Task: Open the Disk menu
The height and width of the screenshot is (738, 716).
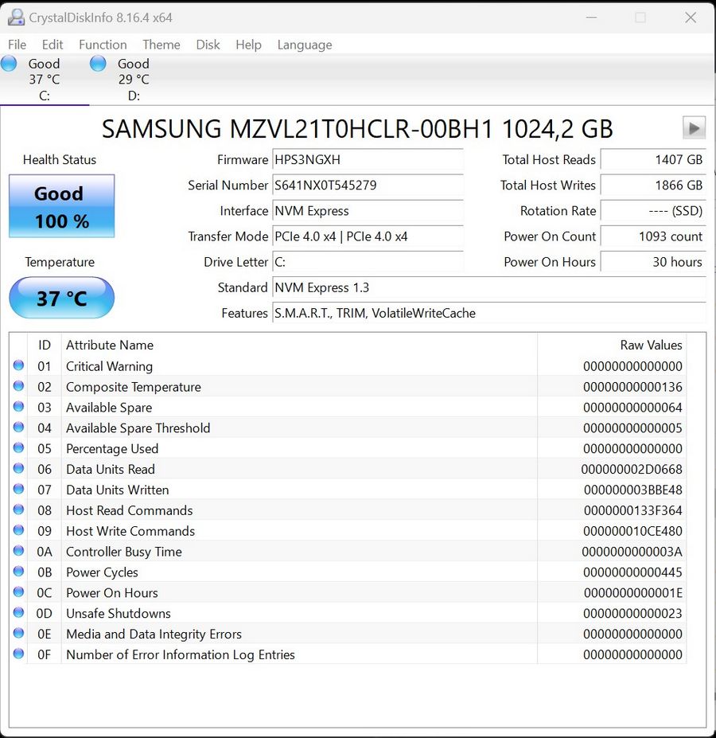Action: pyautogui.click(x=208, y=45)
